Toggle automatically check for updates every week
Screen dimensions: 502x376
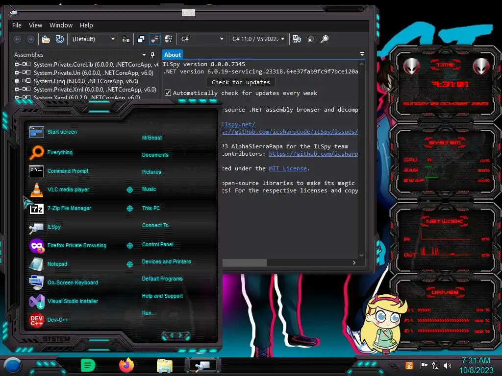pos(168,93)
